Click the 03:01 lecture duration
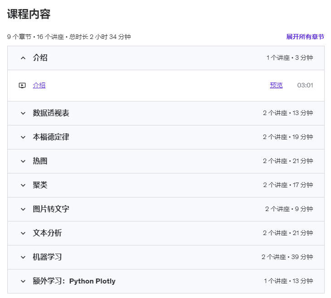This screenshot has height=298, width=331. [x=305, y=86]
